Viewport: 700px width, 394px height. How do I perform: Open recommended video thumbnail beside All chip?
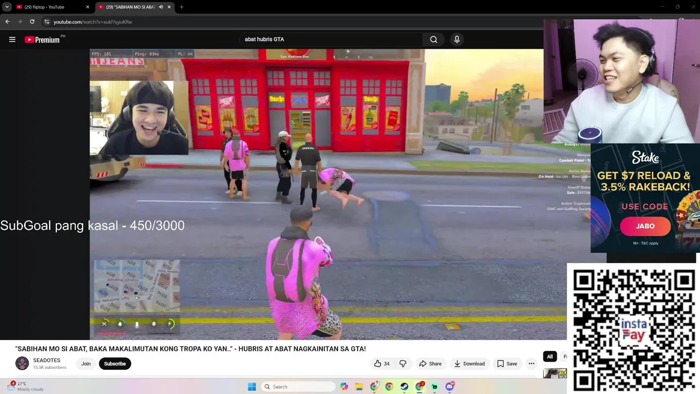point(555,373)
